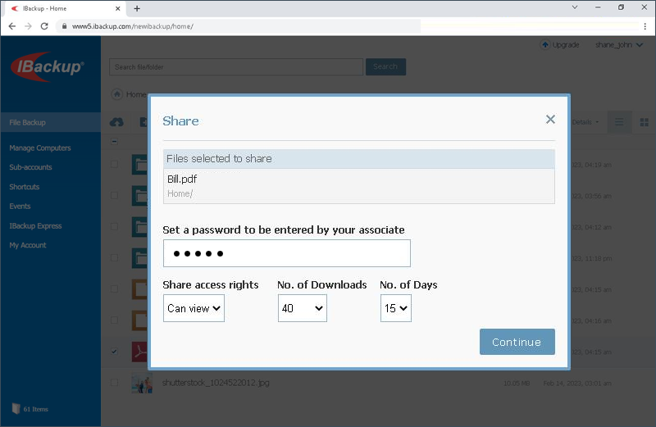Reload the page with the browser refresh icon
Image resolution: width=656 pixels, height=427 pixels.
(44, 26)
